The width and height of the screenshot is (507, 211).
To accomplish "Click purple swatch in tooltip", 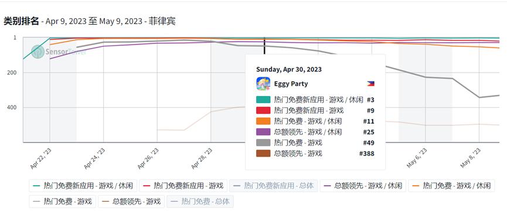I will tap(263, 132).
